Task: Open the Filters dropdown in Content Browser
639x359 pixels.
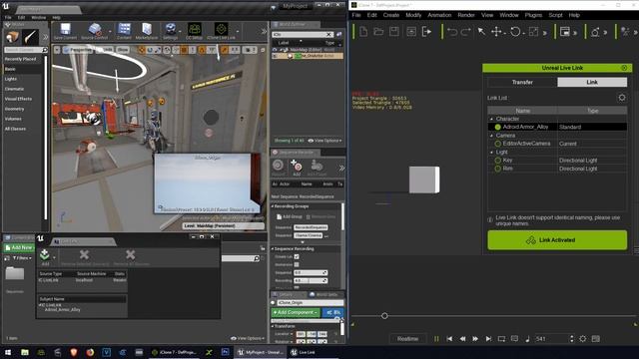Action: pyautogui.click(x=22, y=258)
